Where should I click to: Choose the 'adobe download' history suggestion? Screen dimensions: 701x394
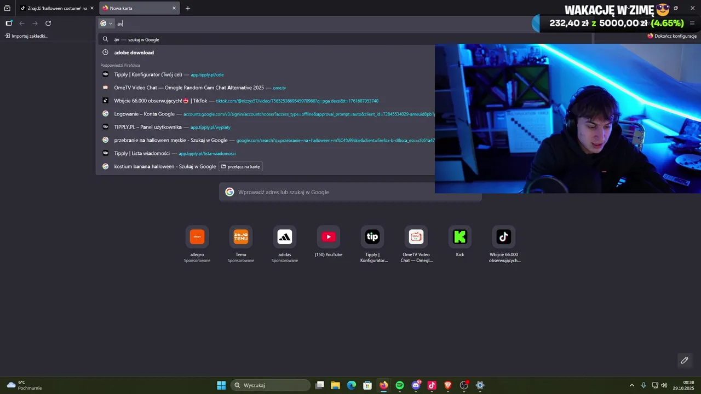[267, 53]
